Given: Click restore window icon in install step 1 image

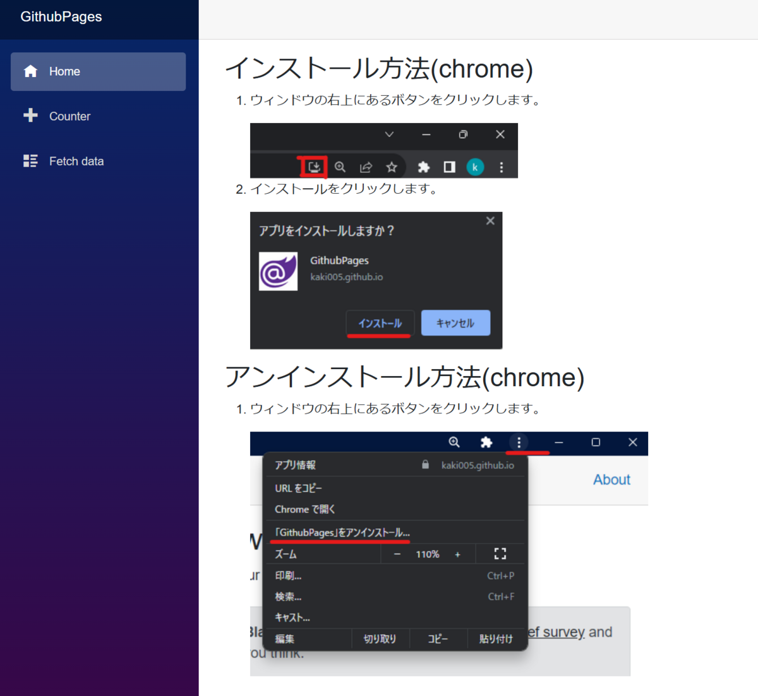Looking at the screenshot, I should pyautogui.click(x=463, y=134).
